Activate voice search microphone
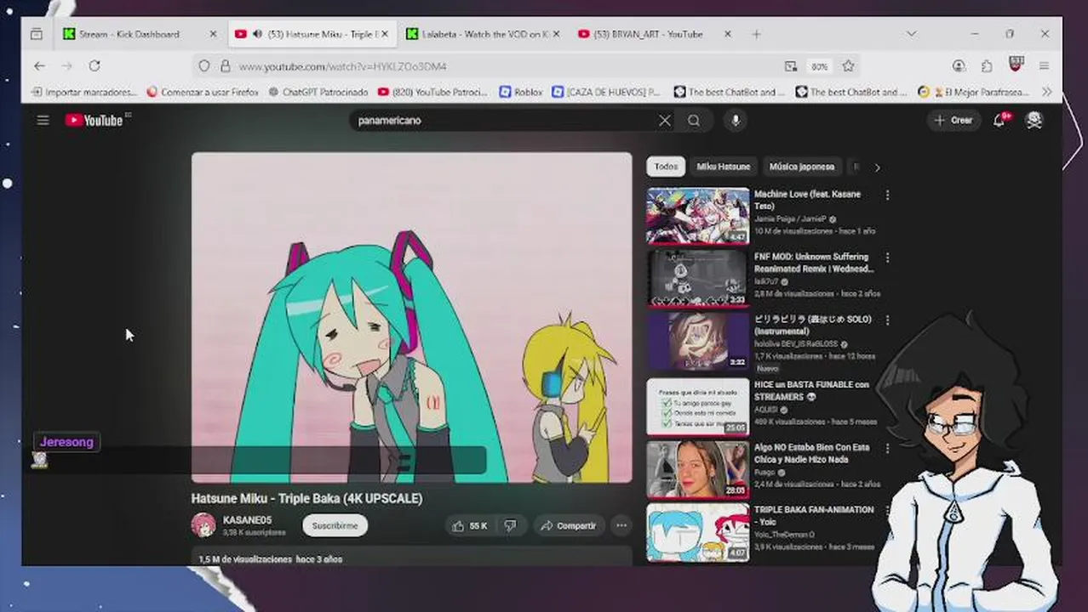Image resolution: width=1088 pixels, height=612 pixels. coord(736,121)
